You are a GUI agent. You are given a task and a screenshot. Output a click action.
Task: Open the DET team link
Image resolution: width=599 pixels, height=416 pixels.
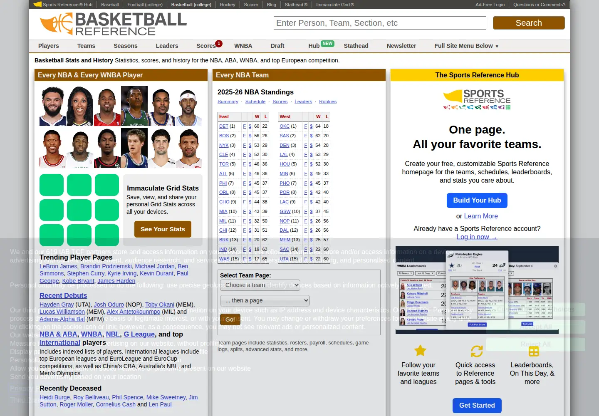(224, 126)
